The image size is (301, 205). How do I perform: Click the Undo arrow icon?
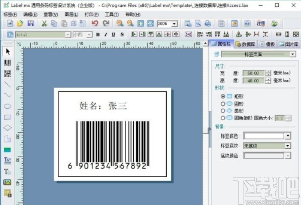(95, 23)
